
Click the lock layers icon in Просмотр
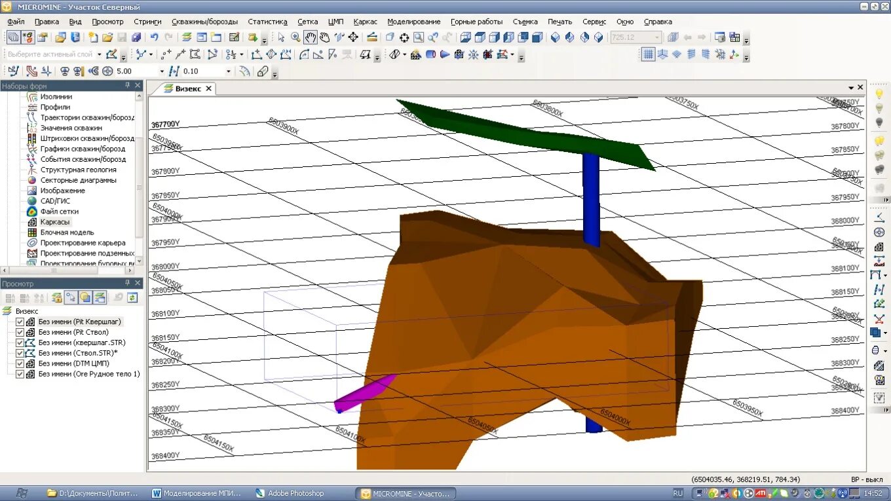point(57,298)
